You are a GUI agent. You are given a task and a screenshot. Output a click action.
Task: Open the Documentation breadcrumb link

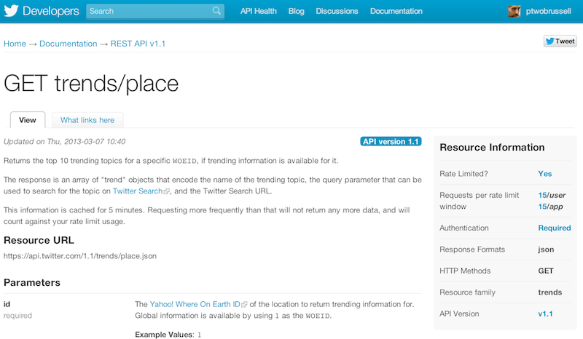69,44
